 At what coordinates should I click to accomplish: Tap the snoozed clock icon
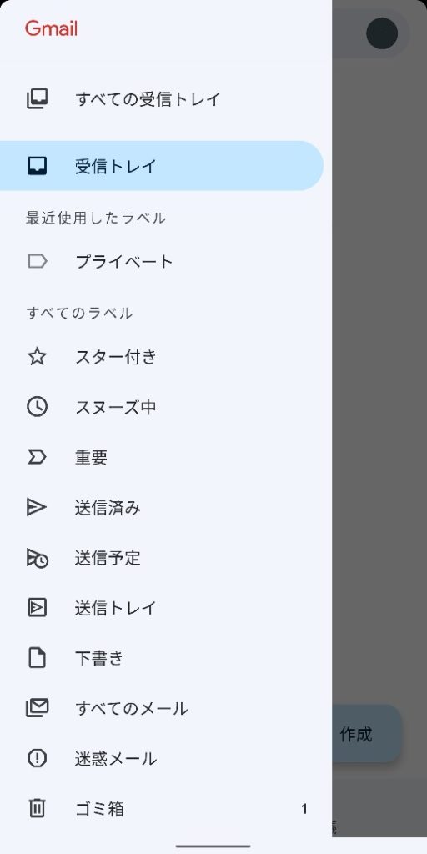(x=37, y=407)
